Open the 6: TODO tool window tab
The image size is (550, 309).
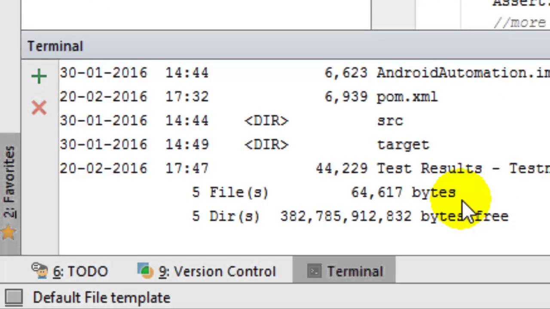tap(80, 272)
